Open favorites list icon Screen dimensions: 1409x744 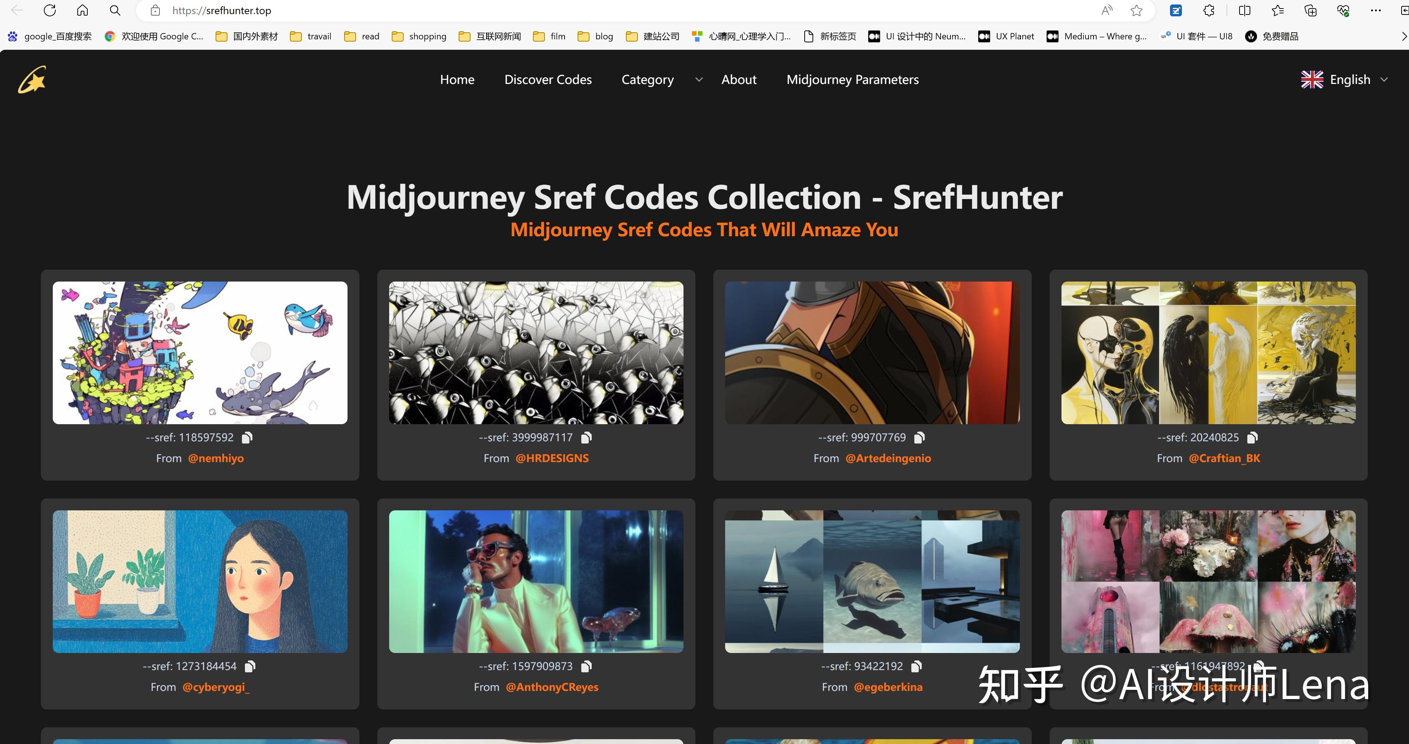(x=1278, y=10)
